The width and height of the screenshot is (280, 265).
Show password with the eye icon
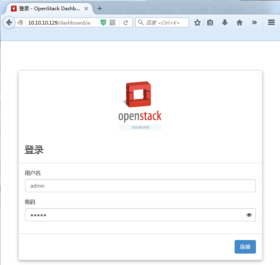pyautogui.click(x=249, y=215)
